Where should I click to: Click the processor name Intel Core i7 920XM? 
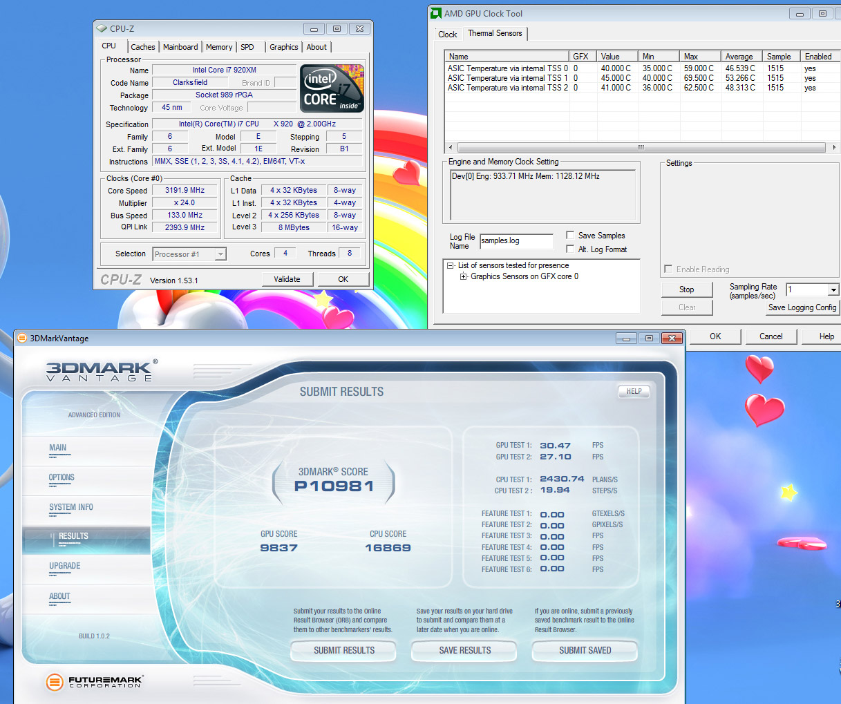coord(224,70)
